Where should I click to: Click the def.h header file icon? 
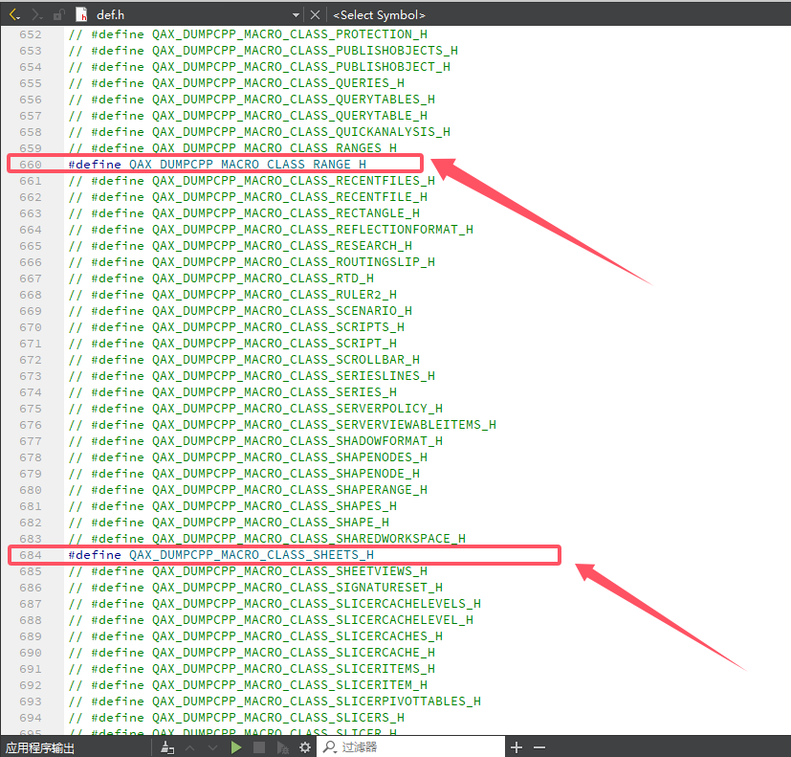pyautogui.click(x=81, y=14)
